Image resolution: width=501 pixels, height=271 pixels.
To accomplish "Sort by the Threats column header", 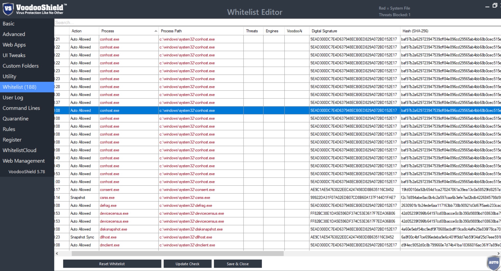I will 253,31.
